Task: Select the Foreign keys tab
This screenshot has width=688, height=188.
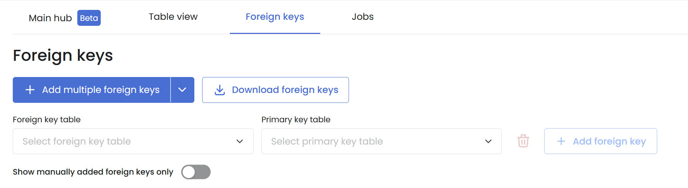Action: click(x=275, y=17)
